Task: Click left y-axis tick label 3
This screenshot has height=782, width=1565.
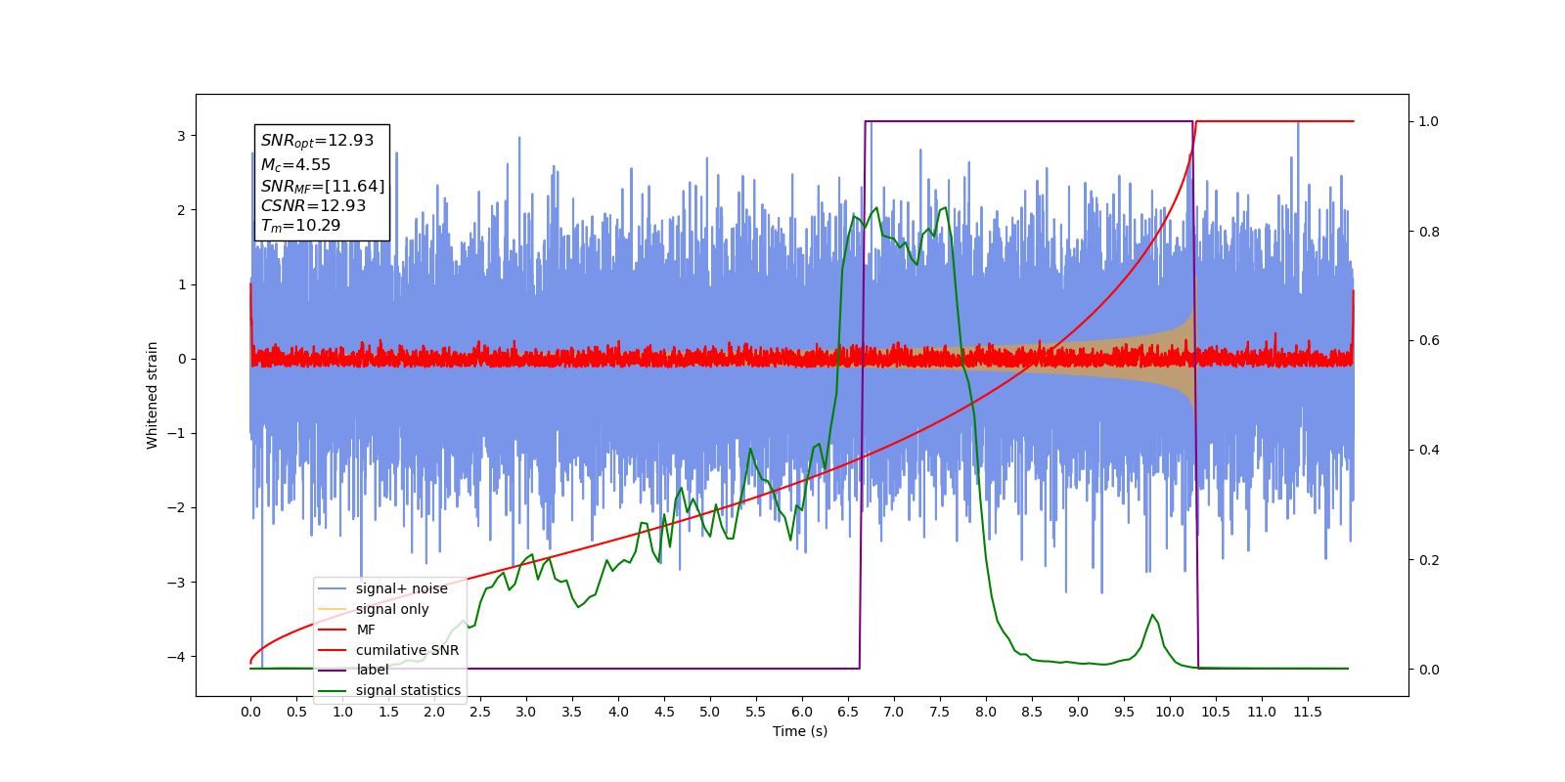Action: (x=181, y=136)
